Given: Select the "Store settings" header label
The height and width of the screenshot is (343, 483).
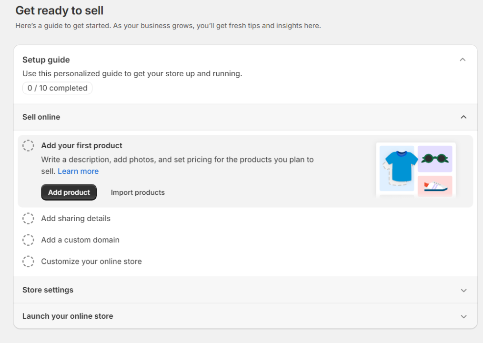Looking at the screenshot, I should pos(48,290).
